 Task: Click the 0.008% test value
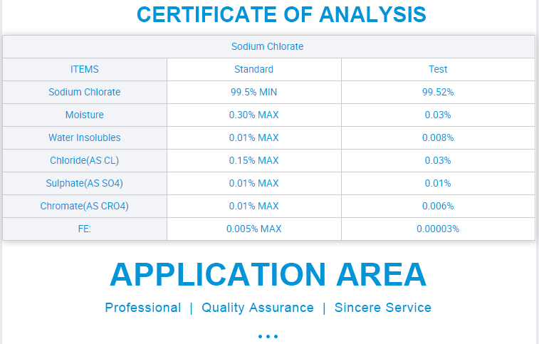pyautogui.click(x=438, y=137)
